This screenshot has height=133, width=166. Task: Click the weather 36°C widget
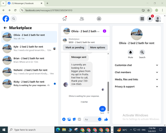point(122,130)
